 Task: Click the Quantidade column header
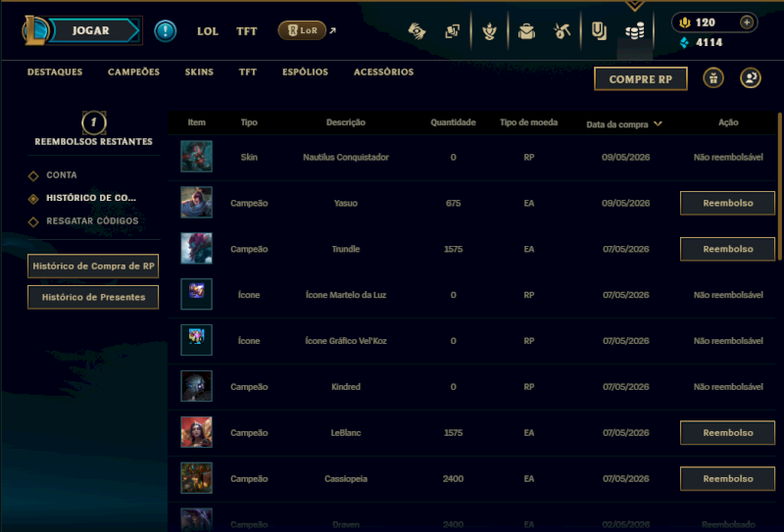click(453, 122)
